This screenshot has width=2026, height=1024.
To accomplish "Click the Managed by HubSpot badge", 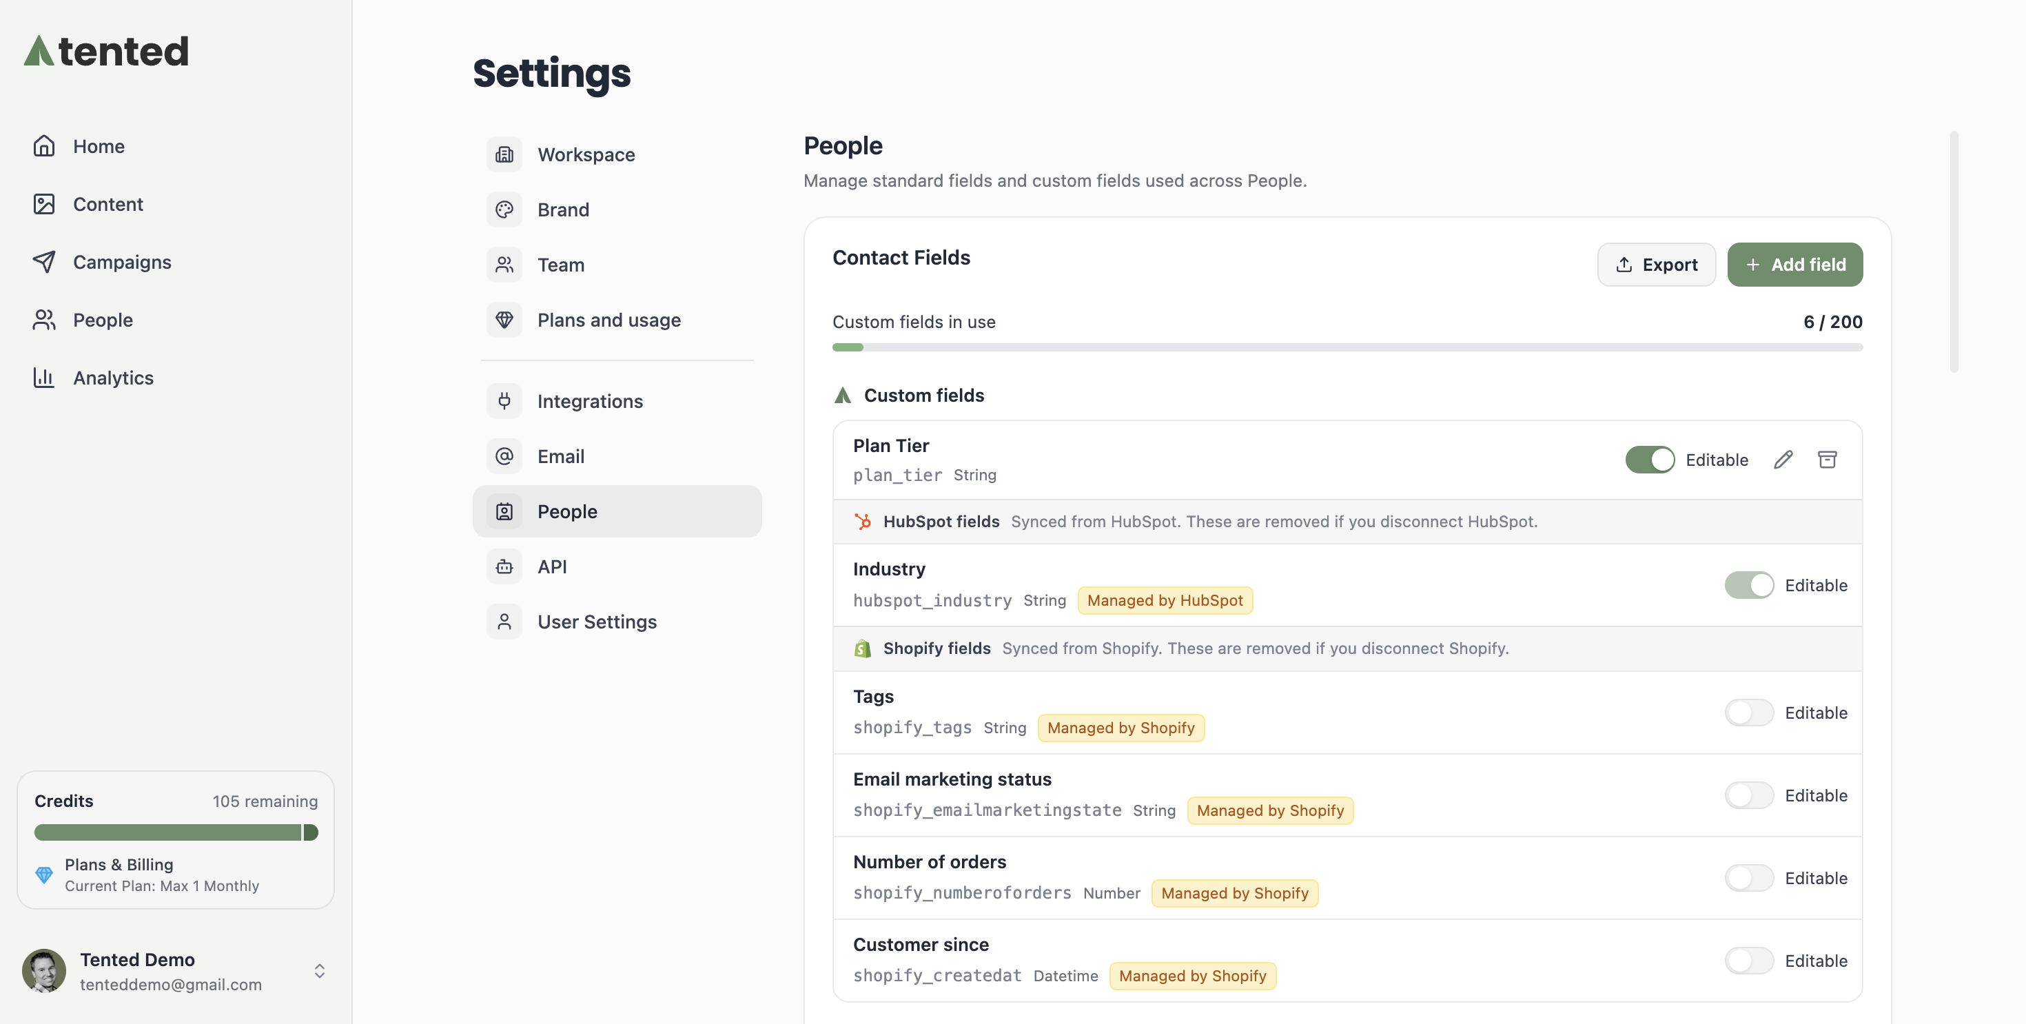I will [x=1165, y=600].
